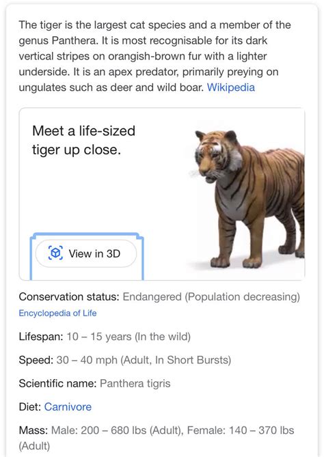
Task: Open the Encyclopedia of Life link
Action: tap(57, 313)
